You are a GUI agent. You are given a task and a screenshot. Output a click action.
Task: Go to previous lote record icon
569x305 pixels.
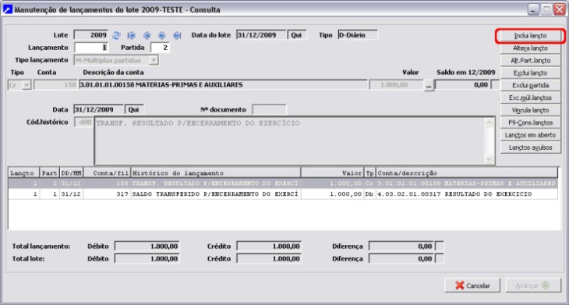pyautogui.click(x=147, y=35)
